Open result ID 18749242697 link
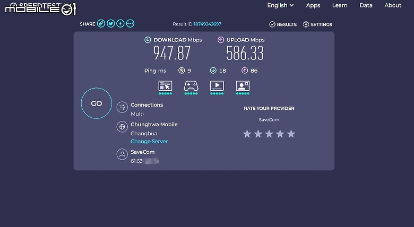The image size is (414, 227). point(207,24)
